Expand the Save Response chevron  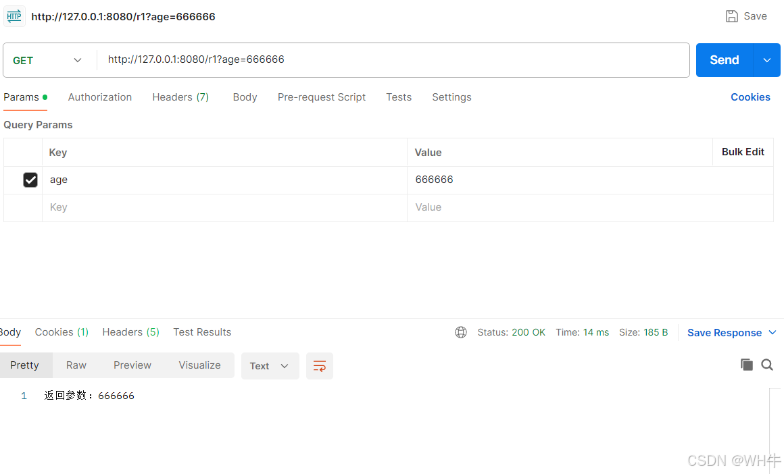773,333
